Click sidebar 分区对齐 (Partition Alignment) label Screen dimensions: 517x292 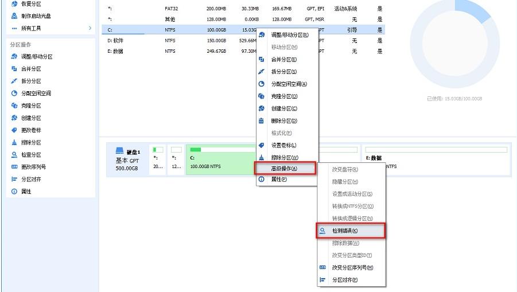tap(31, 180)
